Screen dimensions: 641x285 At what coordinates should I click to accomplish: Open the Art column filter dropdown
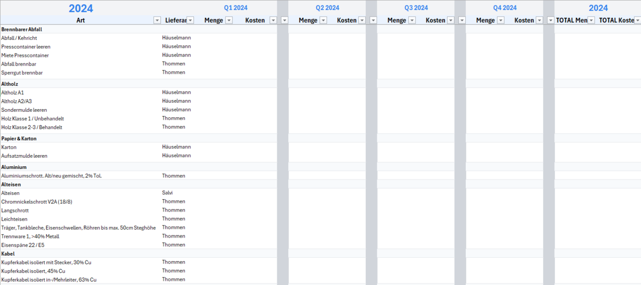157,20
